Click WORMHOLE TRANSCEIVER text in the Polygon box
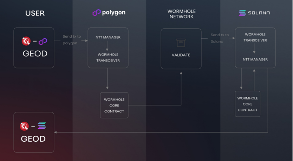Screen dimensions: 293x161 tap(108, 58)
